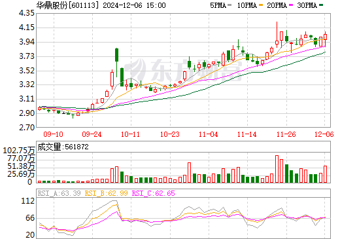Select the 09-24 date on the time axis
Image resolution: width=340 pixels, height=239 pixels.
pos(92,134)
